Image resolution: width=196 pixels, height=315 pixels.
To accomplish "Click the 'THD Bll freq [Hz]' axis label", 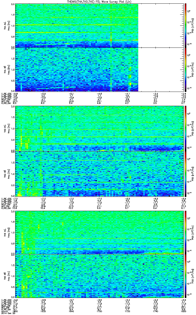I will [7, 174].
